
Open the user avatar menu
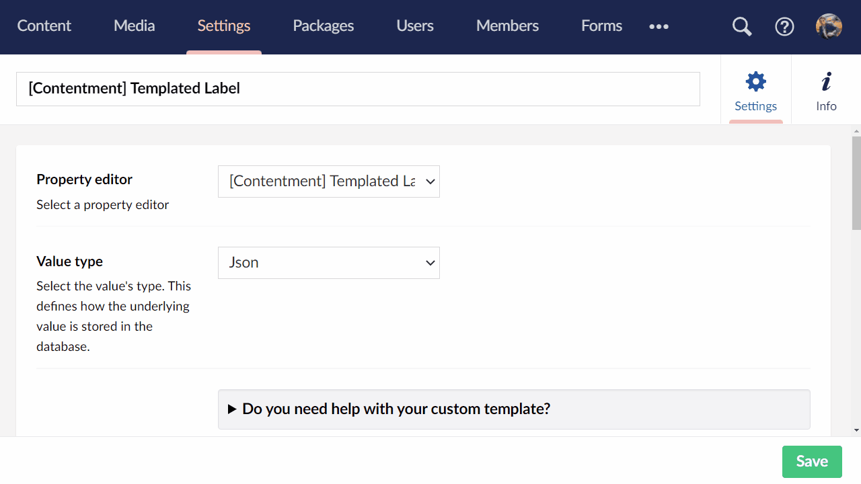[x=829, y=27]
